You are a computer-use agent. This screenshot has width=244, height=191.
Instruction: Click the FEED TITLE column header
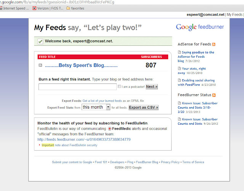[x=47, y=57]
